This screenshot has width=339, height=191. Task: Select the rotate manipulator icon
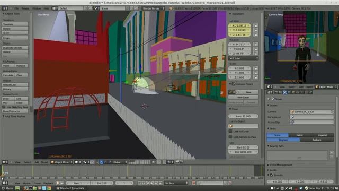click(105, 162)
